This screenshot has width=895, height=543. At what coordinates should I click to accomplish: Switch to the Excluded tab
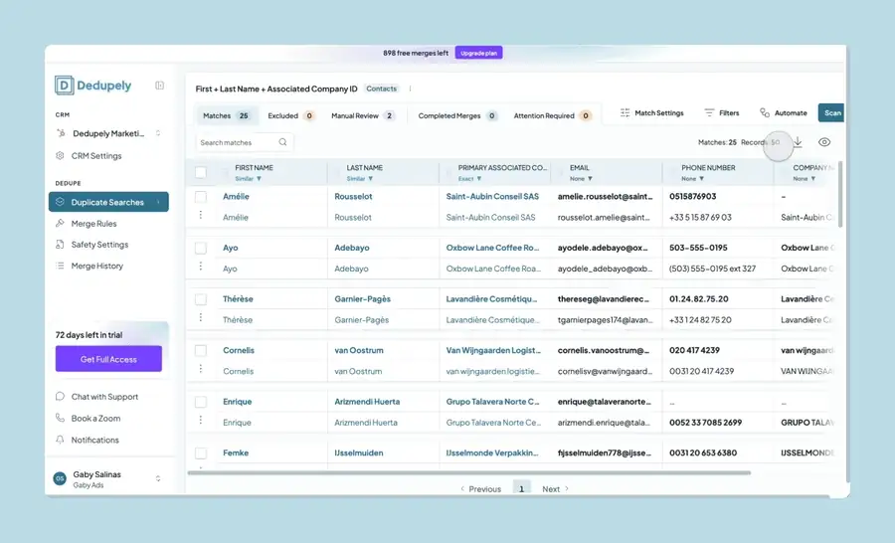[291, 115]
